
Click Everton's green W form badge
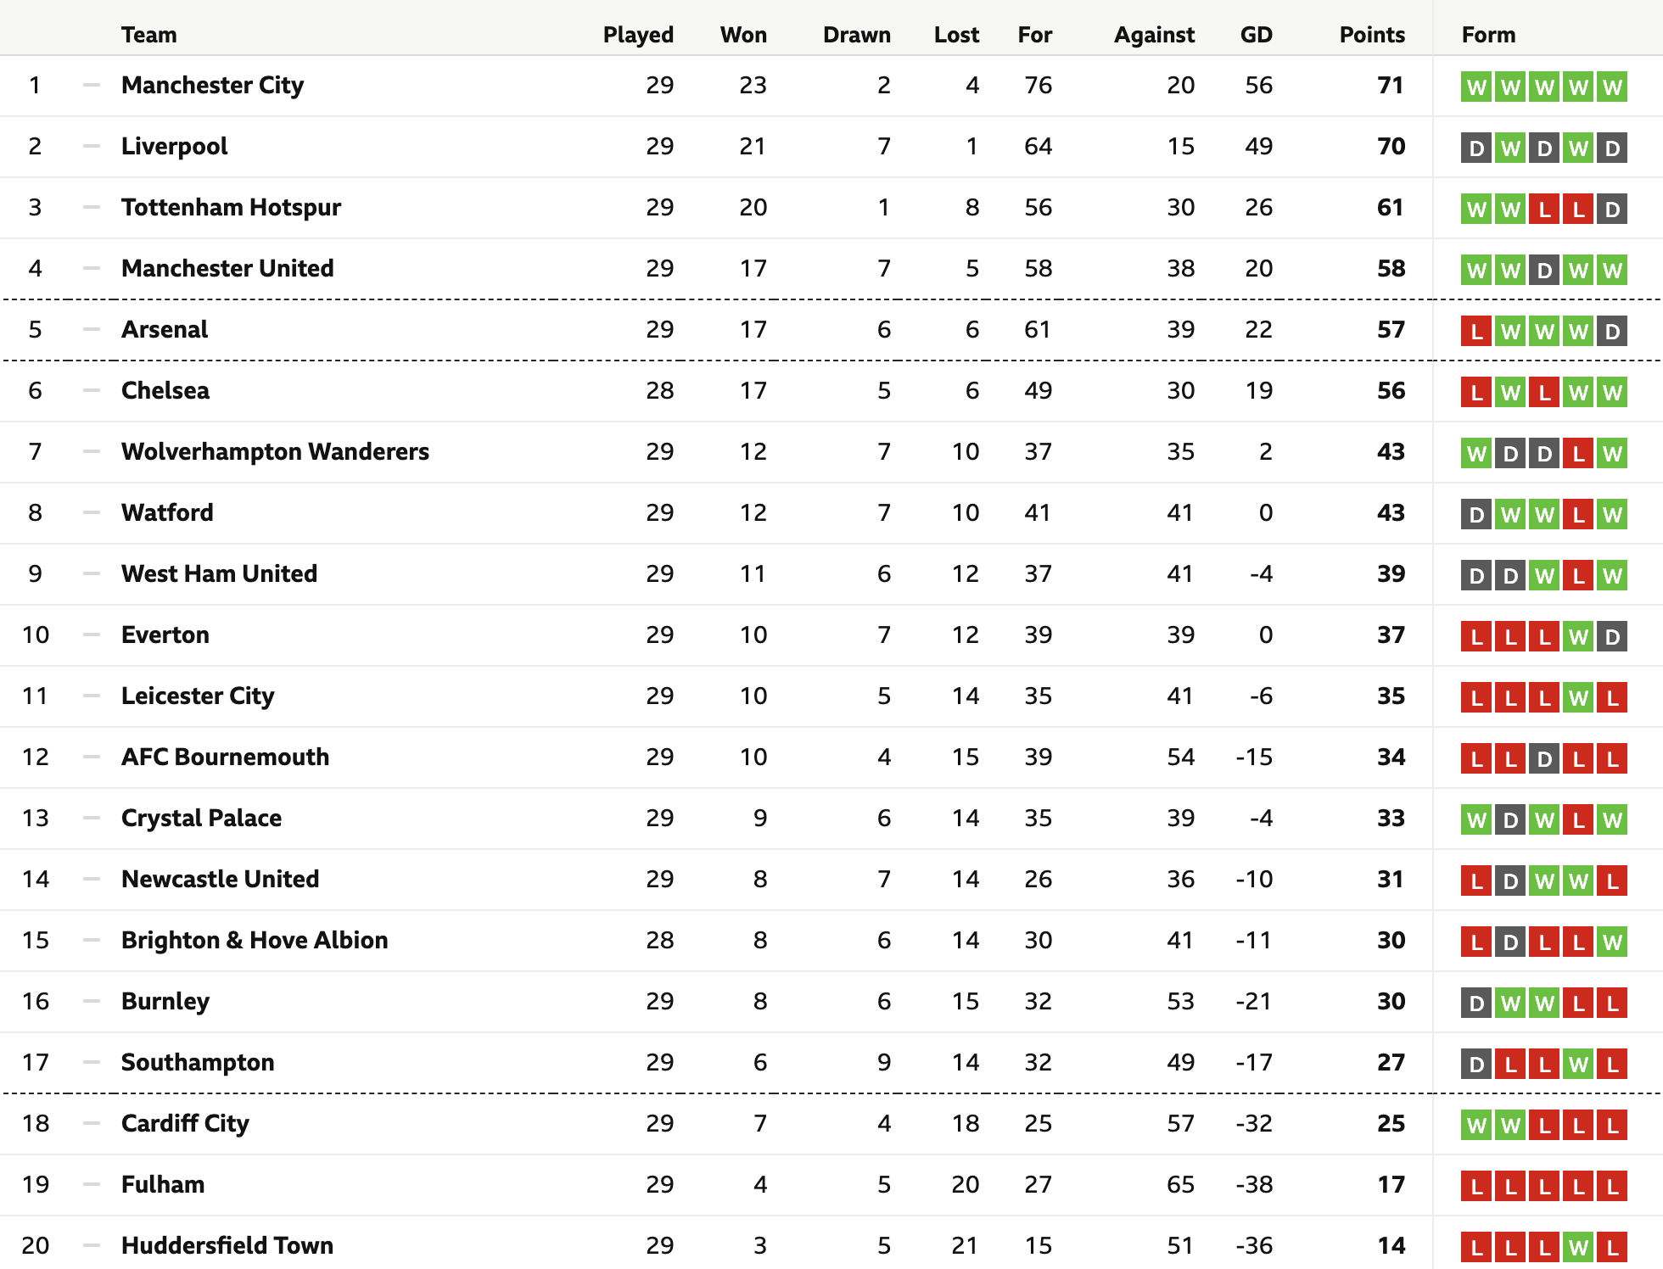click(x=1578, y=636)
